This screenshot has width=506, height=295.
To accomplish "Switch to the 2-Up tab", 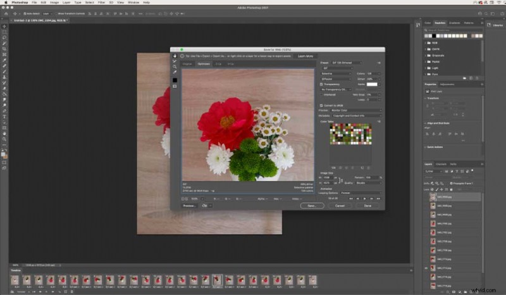I will [x=218, y=64].
